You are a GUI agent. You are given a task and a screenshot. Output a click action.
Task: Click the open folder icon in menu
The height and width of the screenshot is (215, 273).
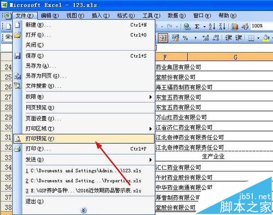(17, 35)
